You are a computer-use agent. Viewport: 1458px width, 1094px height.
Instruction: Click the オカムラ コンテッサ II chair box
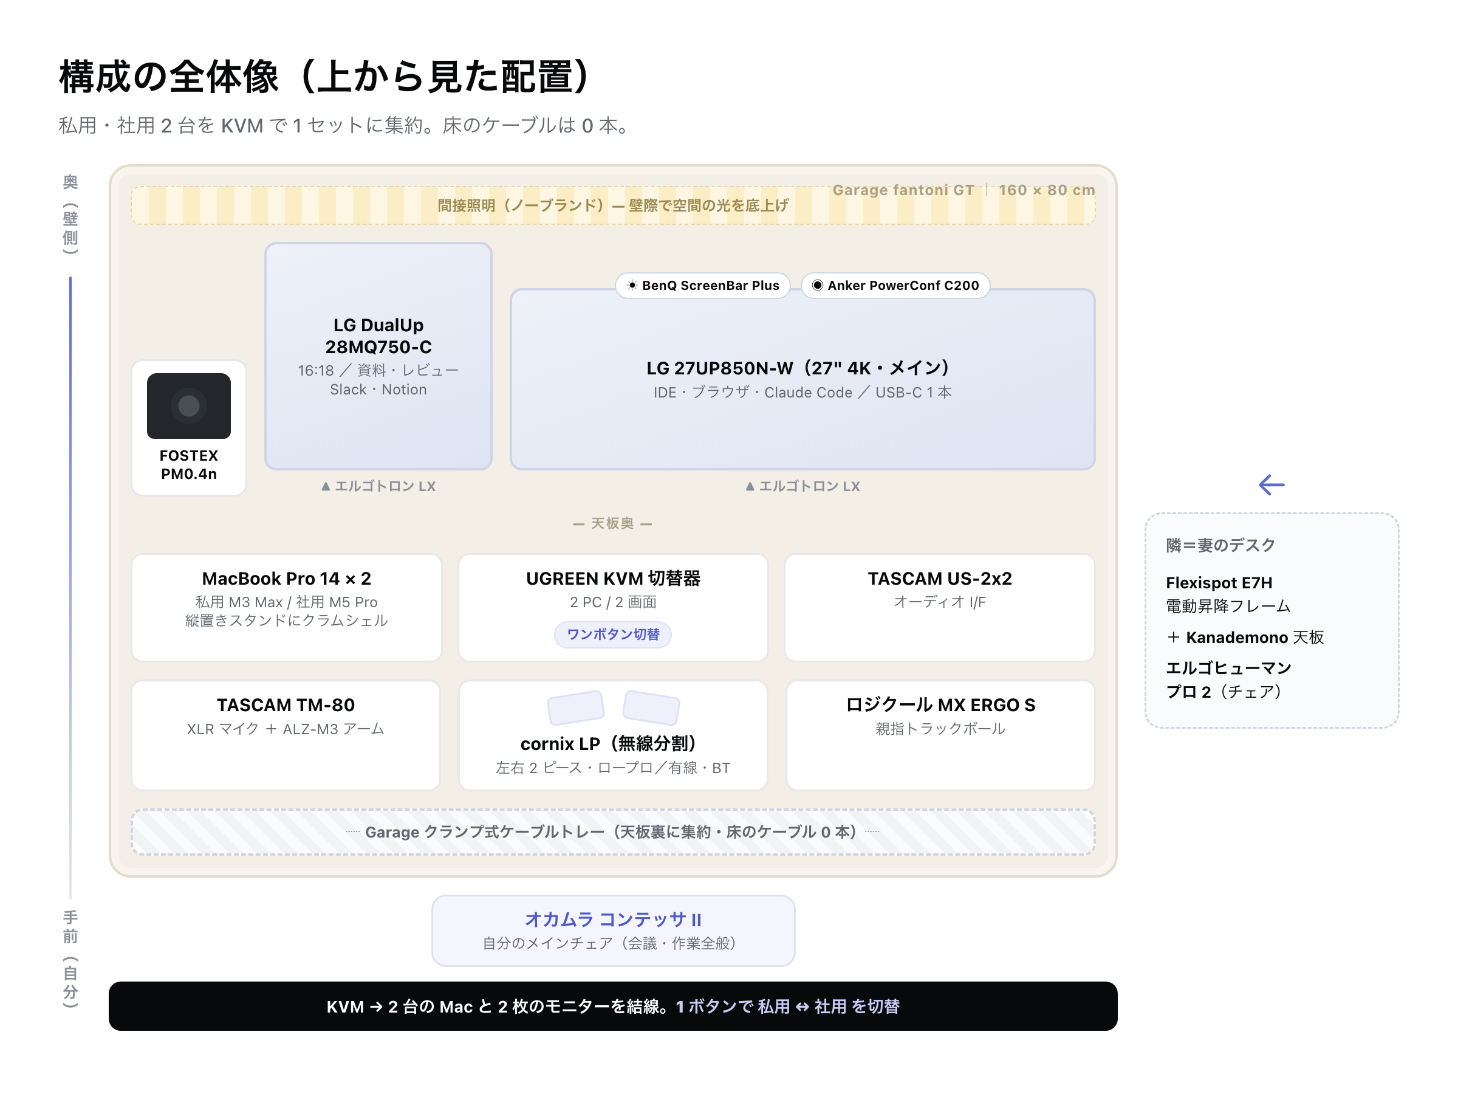613,931
